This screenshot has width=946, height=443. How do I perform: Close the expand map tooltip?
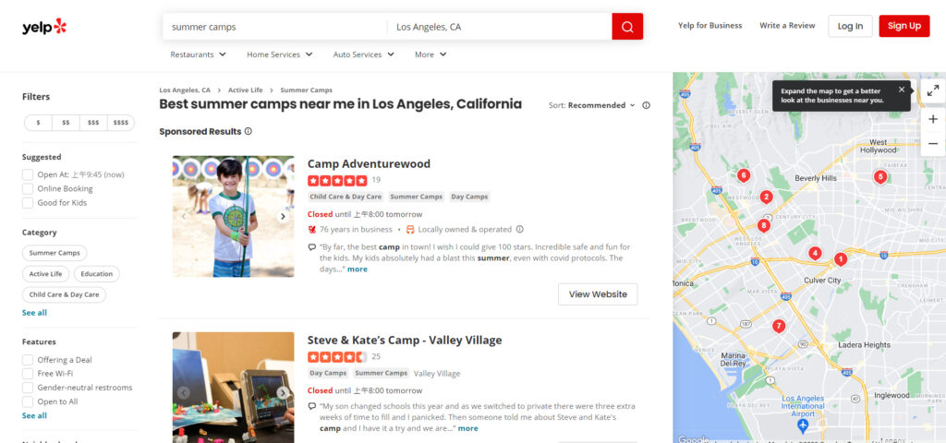click(x=902, y=90)
